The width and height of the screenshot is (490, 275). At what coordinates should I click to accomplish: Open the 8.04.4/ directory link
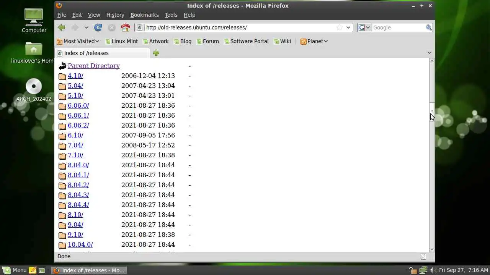point(78,205)
